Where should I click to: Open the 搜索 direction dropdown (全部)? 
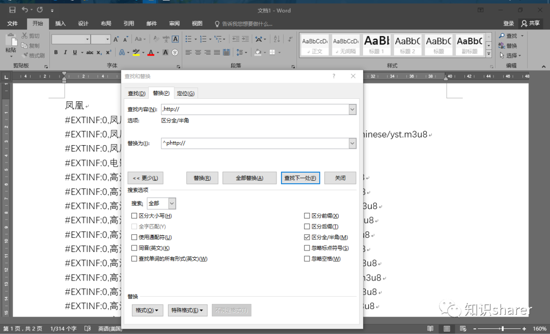tap(172, 204)
